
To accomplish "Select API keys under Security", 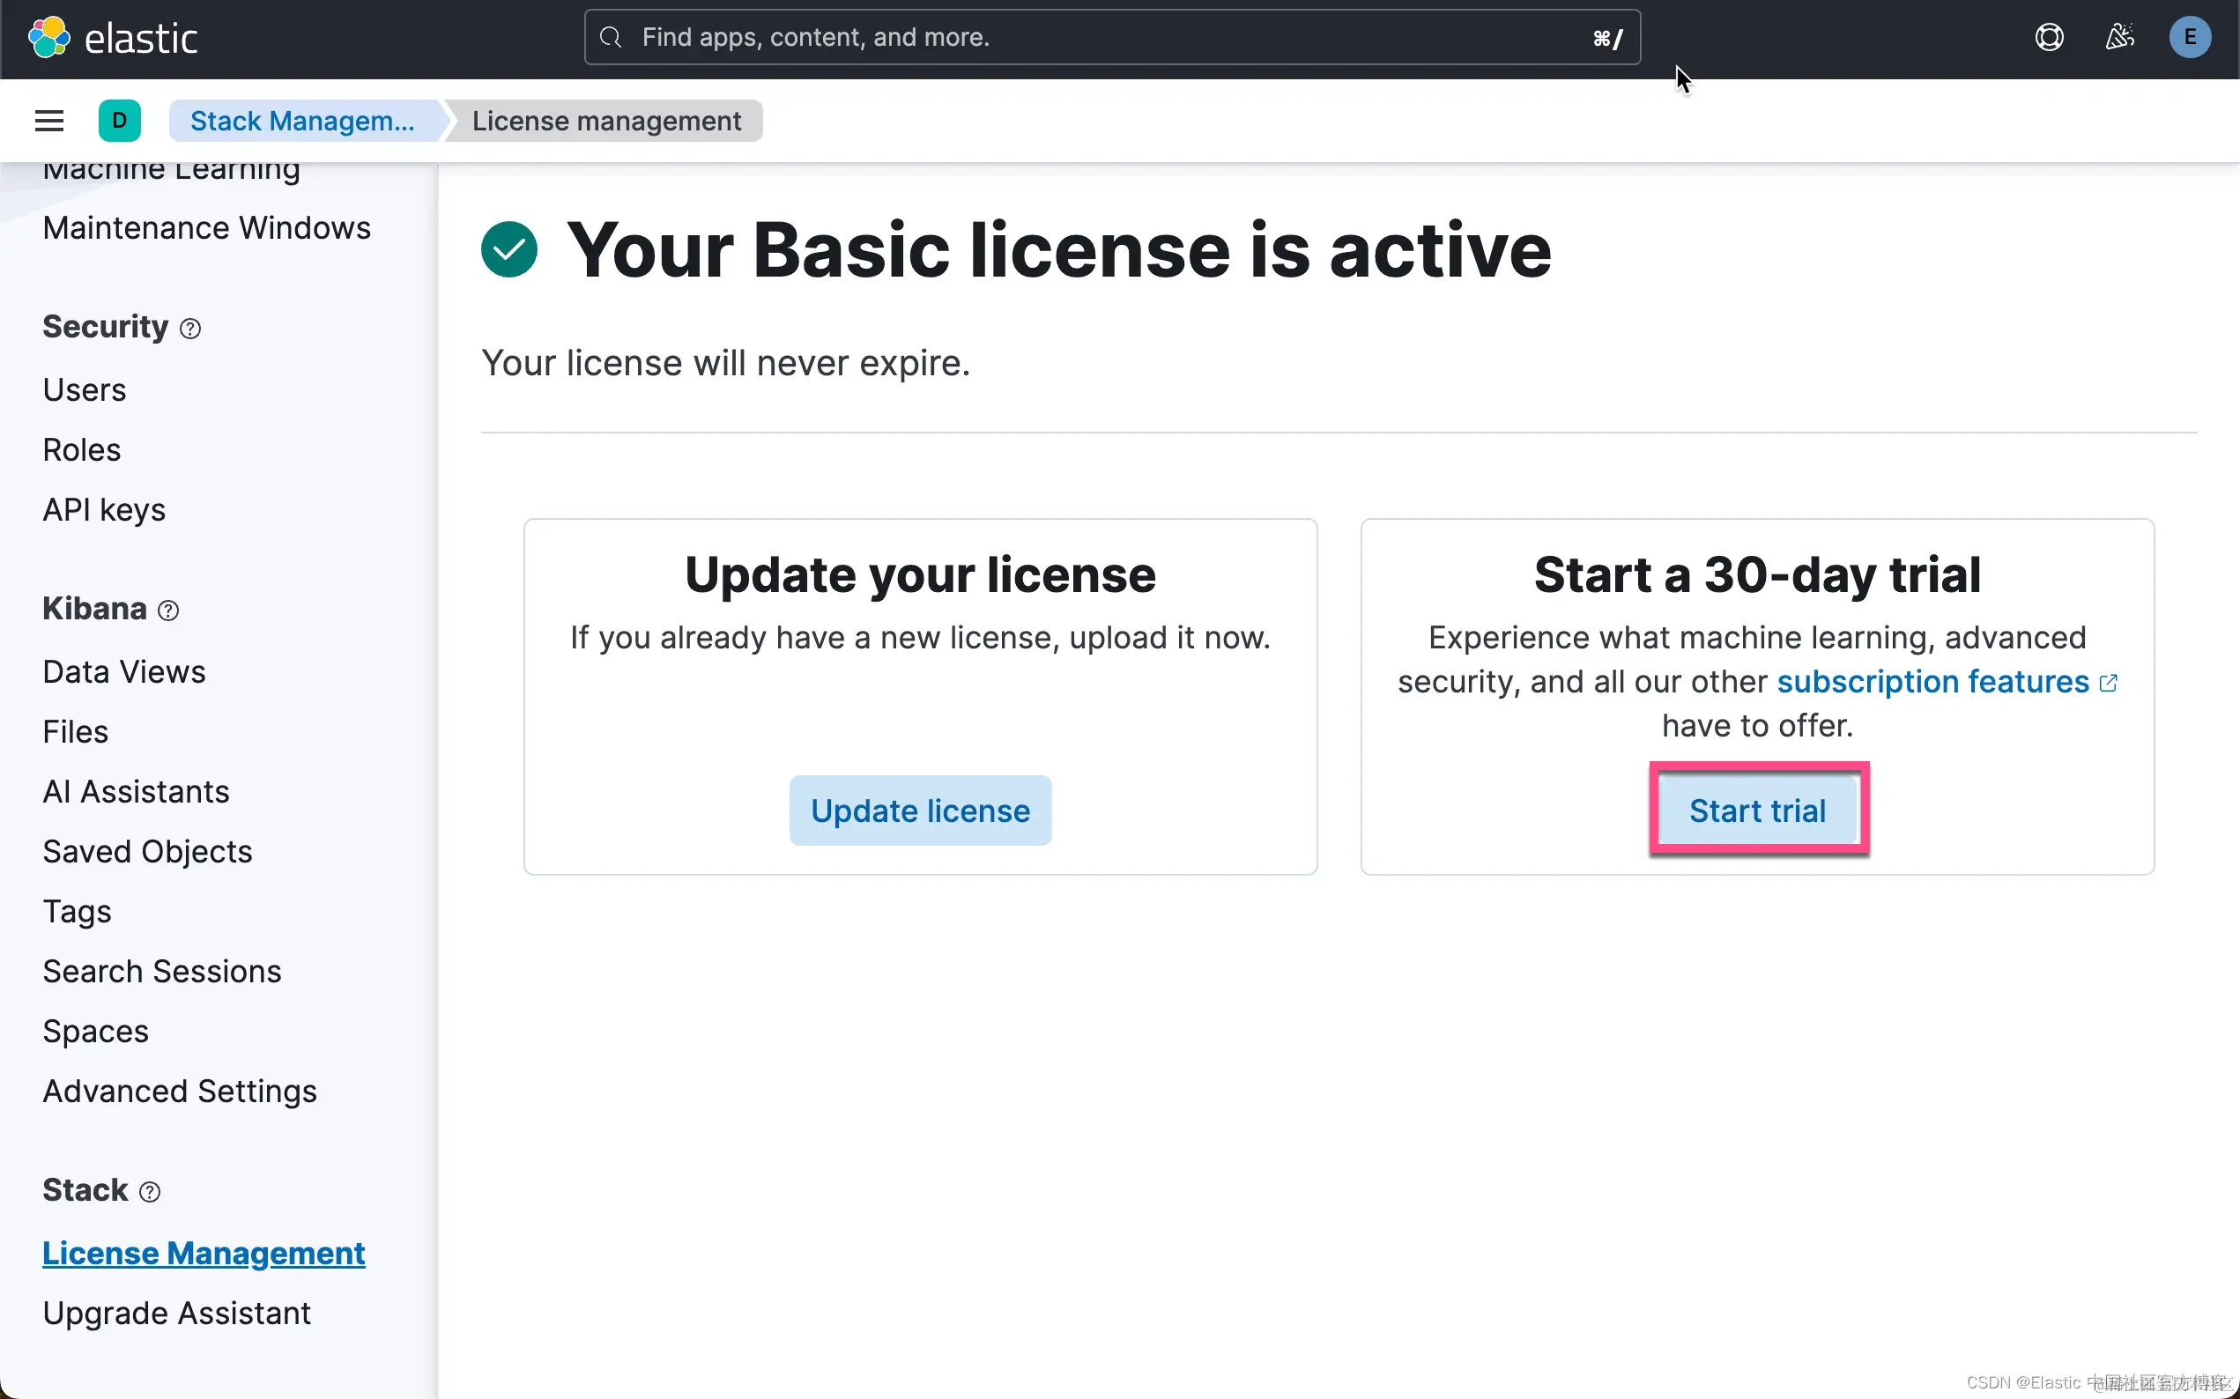I will coord(104,510).
